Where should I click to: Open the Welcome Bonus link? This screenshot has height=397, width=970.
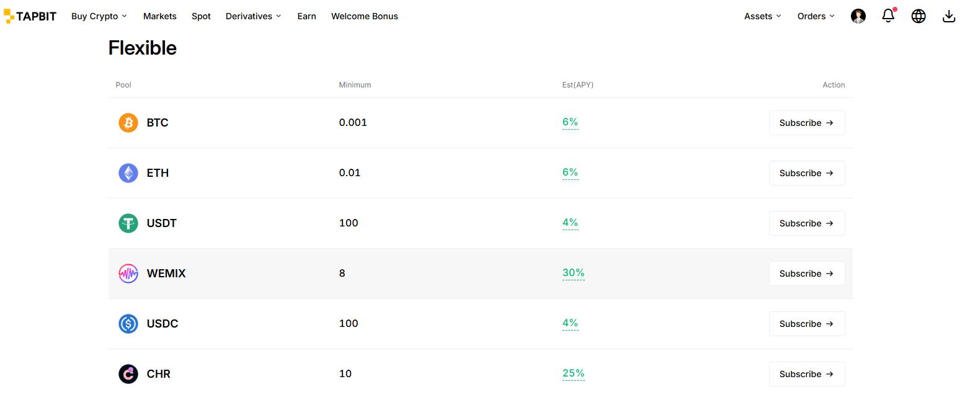[365, 16]
